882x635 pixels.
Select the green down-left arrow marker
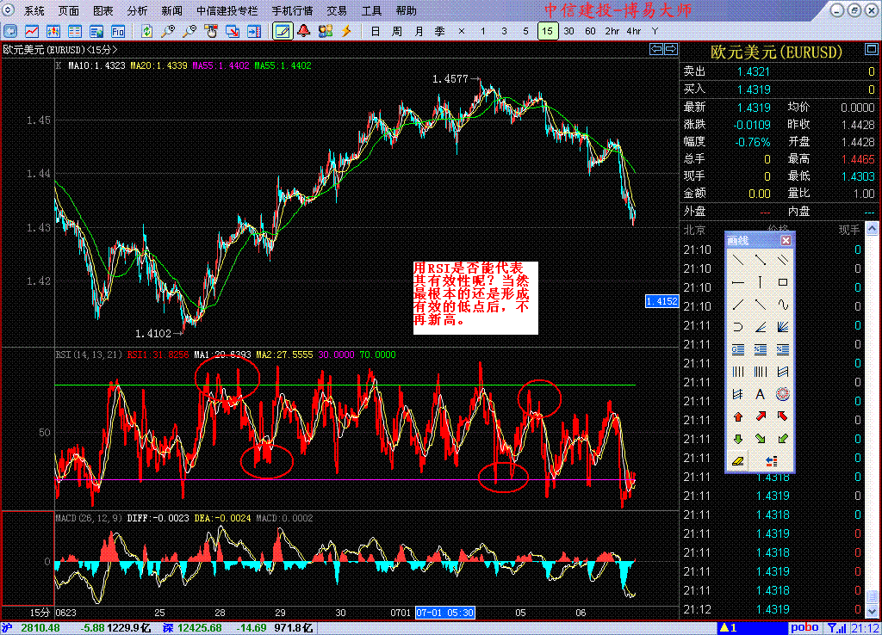pos(782,439)
